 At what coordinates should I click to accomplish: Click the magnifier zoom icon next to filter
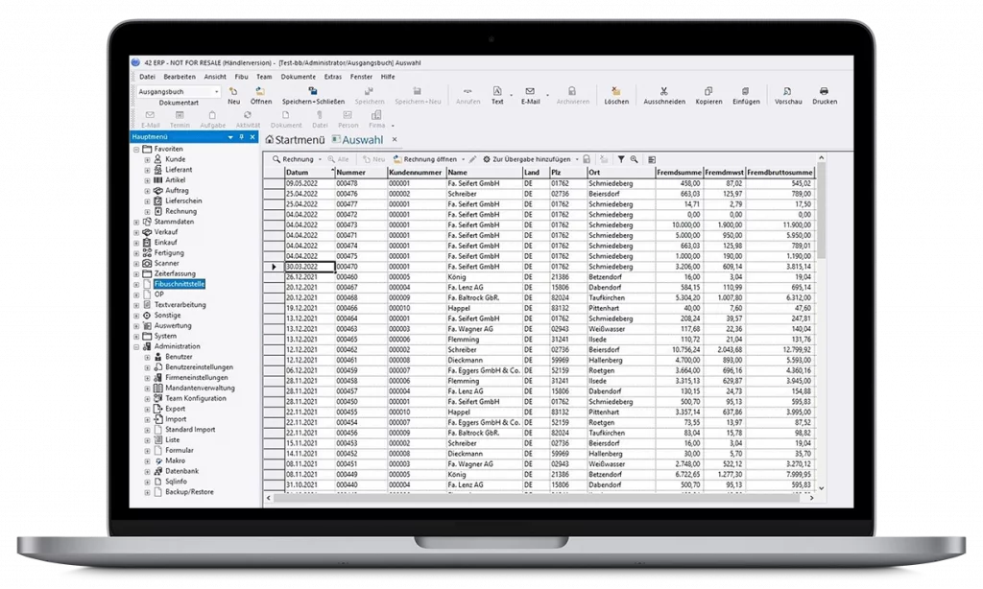(x=634, y=159)
